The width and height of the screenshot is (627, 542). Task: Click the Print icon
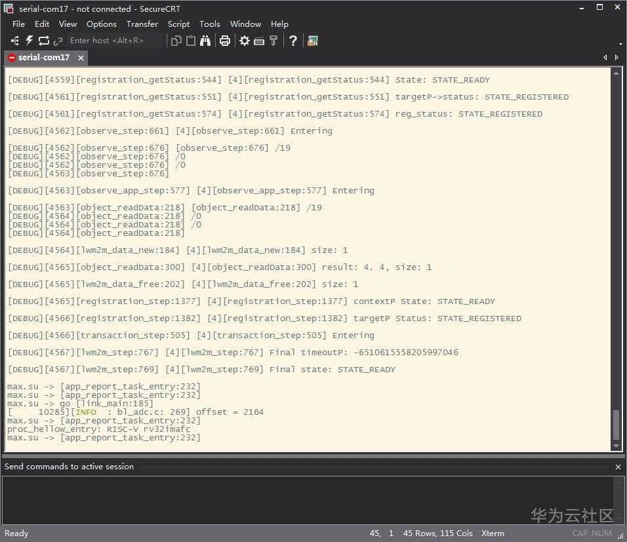[225, 41]
